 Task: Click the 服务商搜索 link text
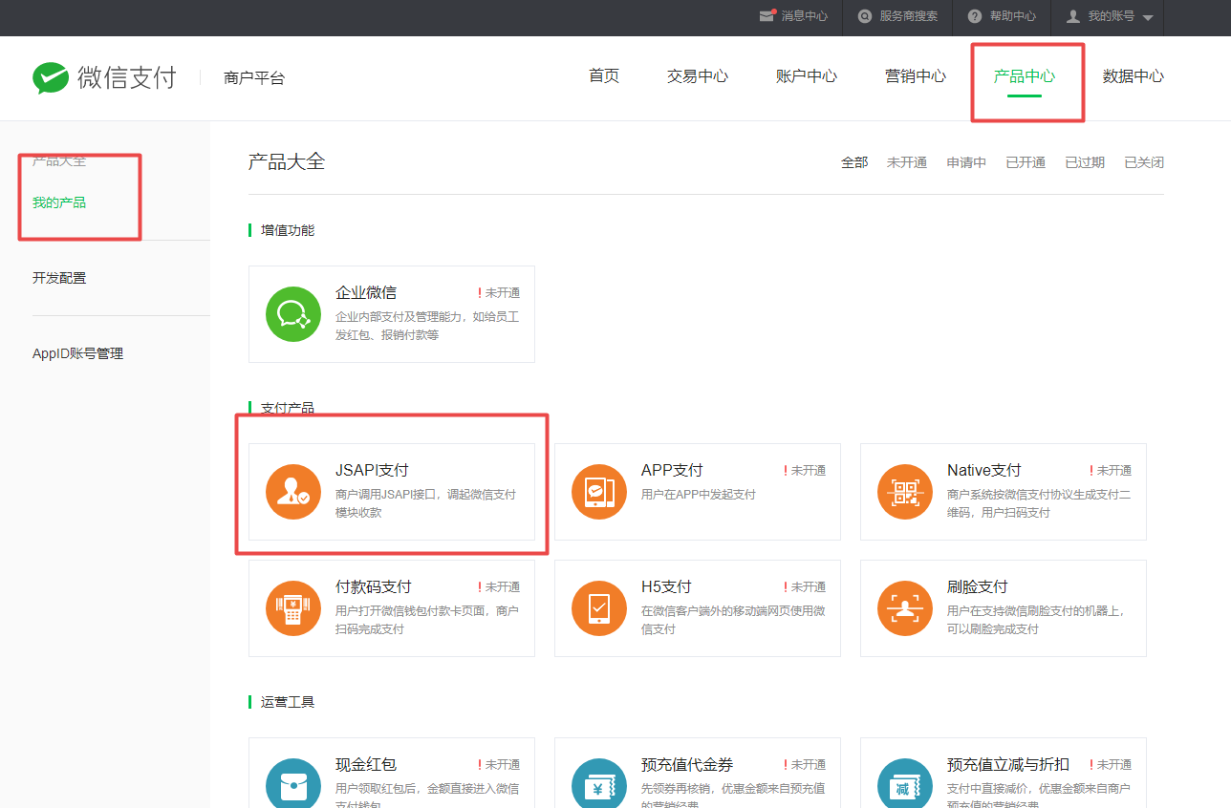pyautogui.click(x=909, y=16)
